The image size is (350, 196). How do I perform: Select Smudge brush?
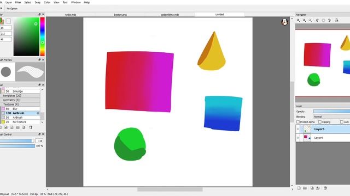click(x=20, y=91)
